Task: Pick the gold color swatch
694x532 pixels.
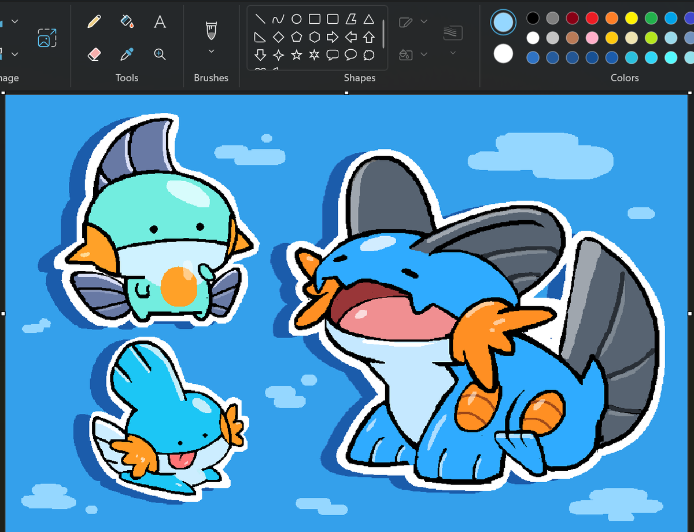Action: [611, 38]
